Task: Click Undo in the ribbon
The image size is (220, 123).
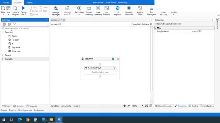Action: pos(44,7)
